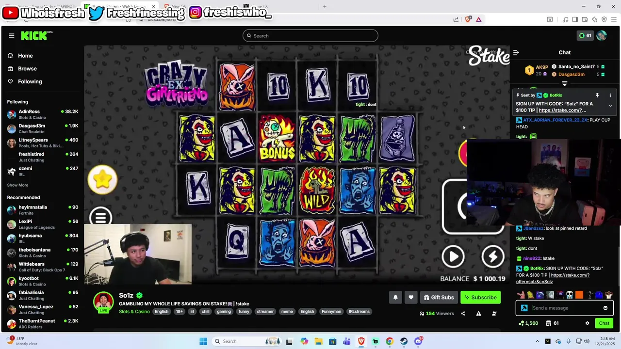
Task: Toggle notification bell for So1z
Action: click(x=395, y=297)
